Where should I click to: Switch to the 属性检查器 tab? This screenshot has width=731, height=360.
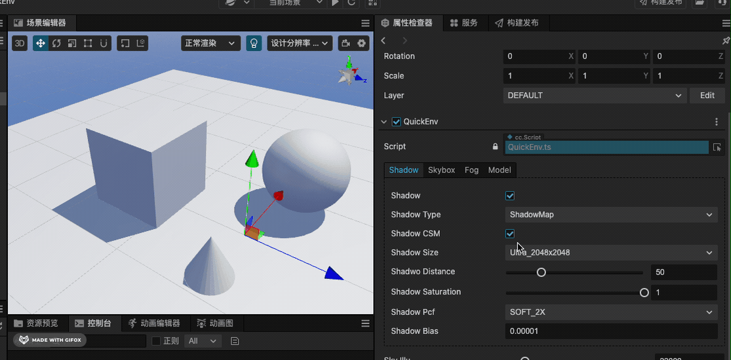407,23
